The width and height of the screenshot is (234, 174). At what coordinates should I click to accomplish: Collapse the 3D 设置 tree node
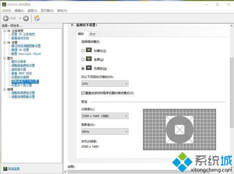tap(4, 42)
